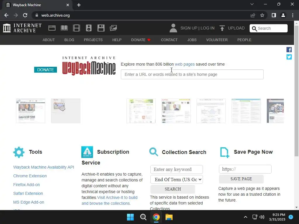This screenshot has width=299, height=224.
Task: Open the DONATE menu item with the heart
Action: point(141,40)
